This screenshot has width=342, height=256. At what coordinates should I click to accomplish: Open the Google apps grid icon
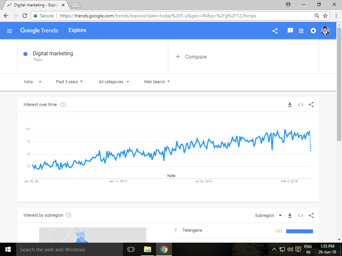301,31
